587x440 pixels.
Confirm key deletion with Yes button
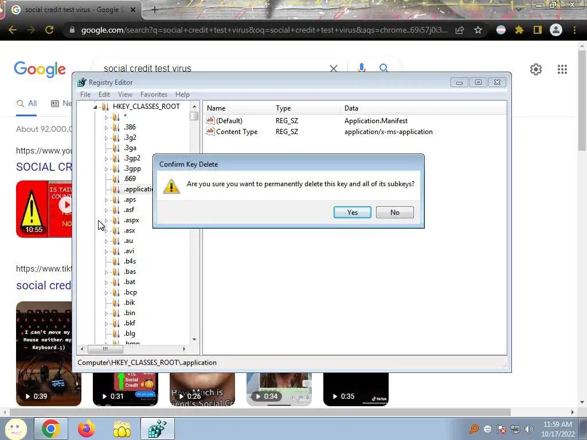(353, 212)
